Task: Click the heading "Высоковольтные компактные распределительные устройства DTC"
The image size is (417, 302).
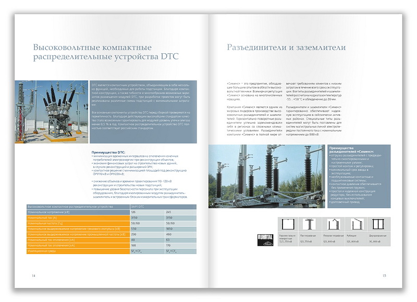Action: click(x=106, y=52)
